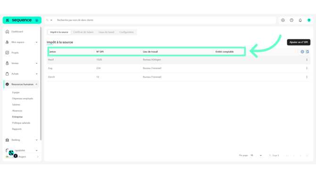Viewport: 316px width, 178px height.
Task: Open the three-dot menu for the Zürich row
Action: pos(307,77)
